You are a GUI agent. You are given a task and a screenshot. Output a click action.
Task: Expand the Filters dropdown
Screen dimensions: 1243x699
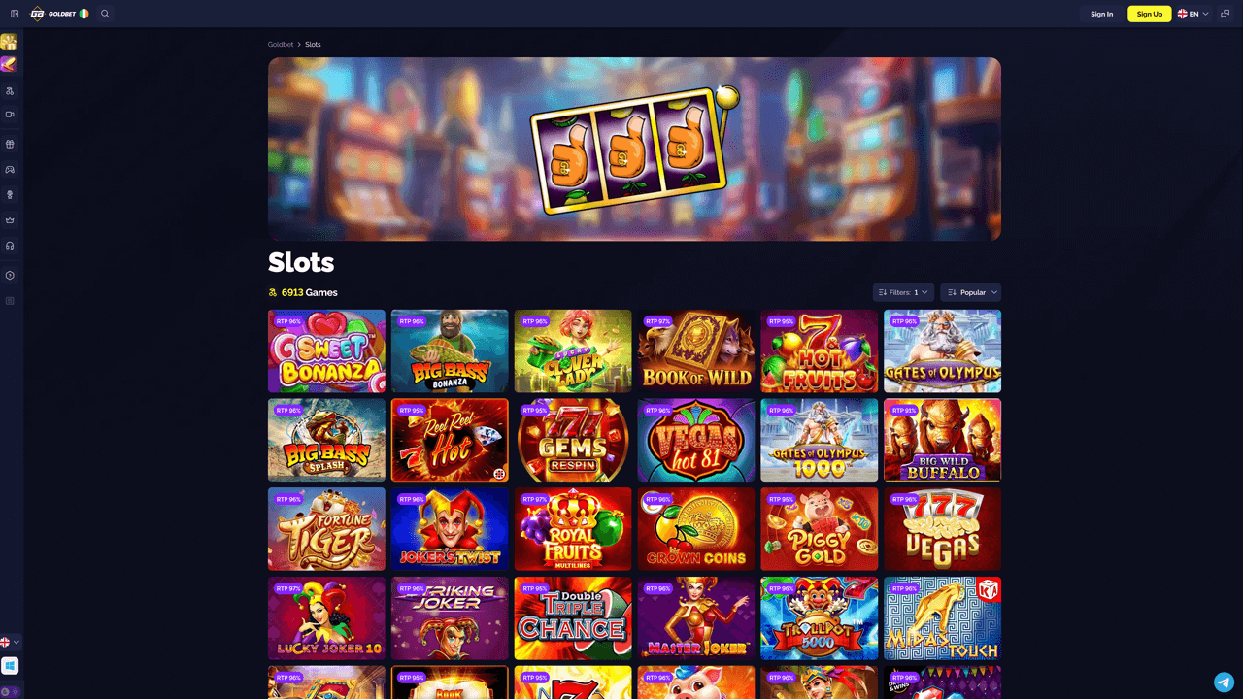click(903, 292)
